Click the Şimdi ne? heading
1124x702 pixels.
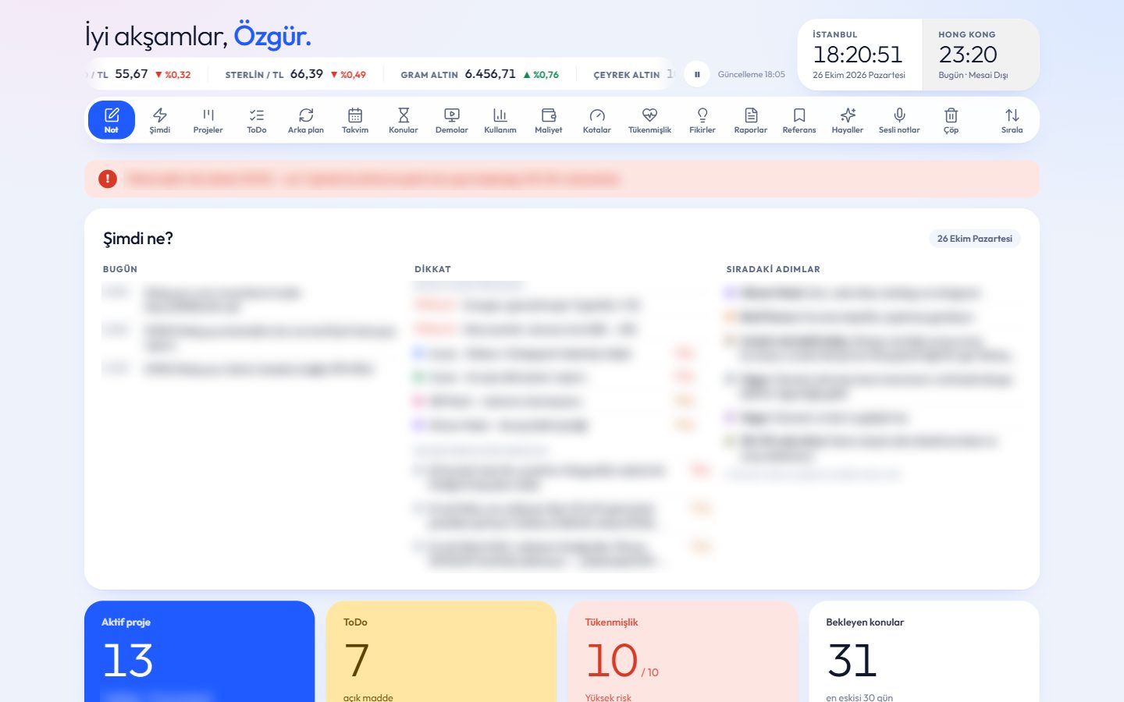(138, 239)
